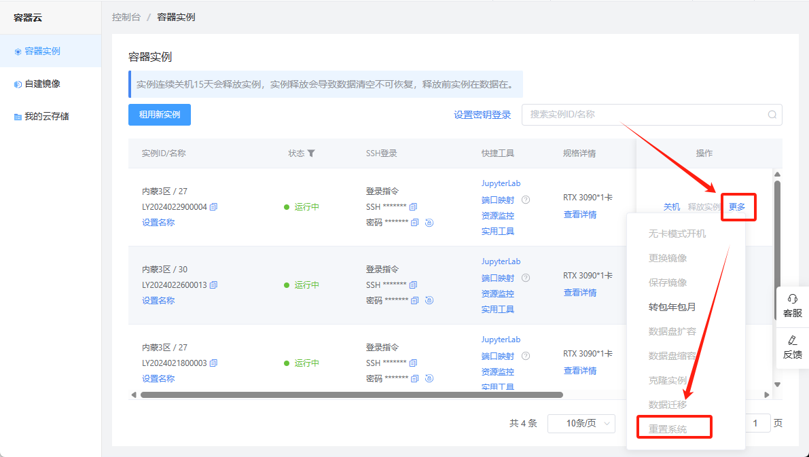
Task: Set name for instance LY2024022600013
Action: (x=158, y=300)
